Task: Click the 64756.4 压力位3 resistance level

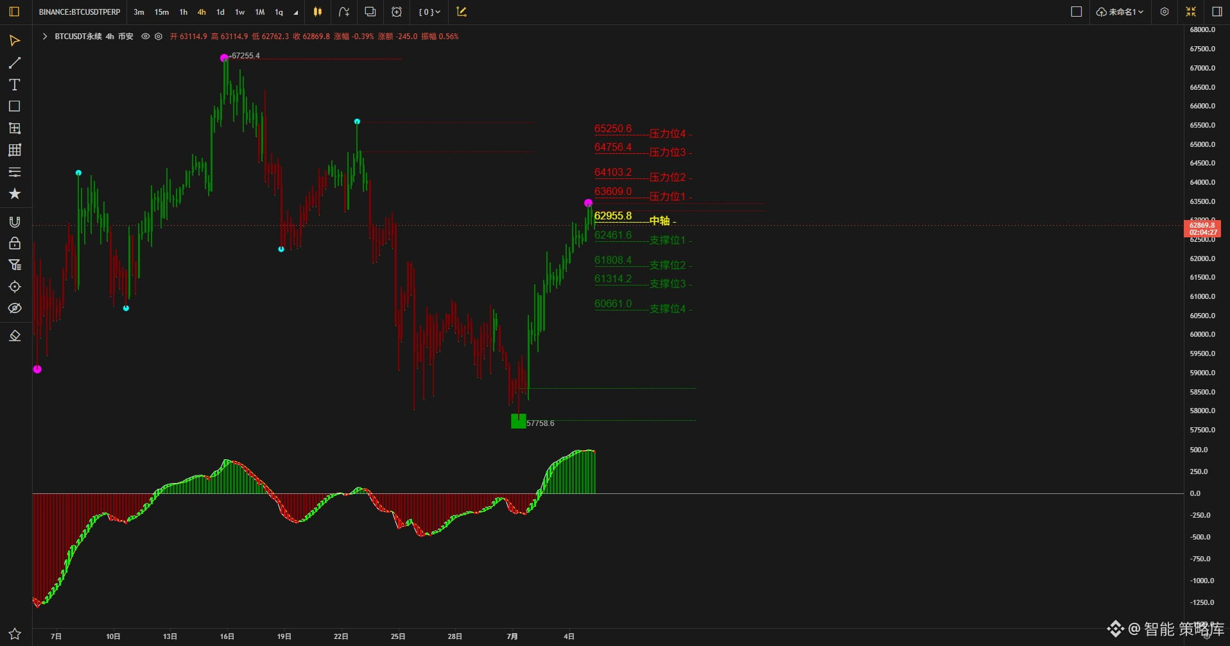Action: click(643, 149)
